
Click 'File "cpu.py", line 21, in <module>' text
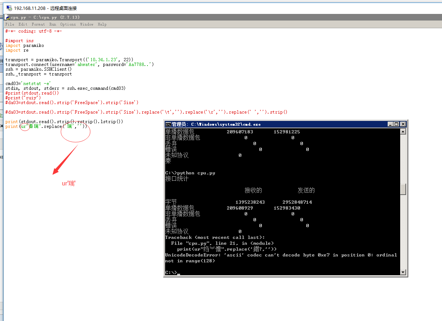222,243
